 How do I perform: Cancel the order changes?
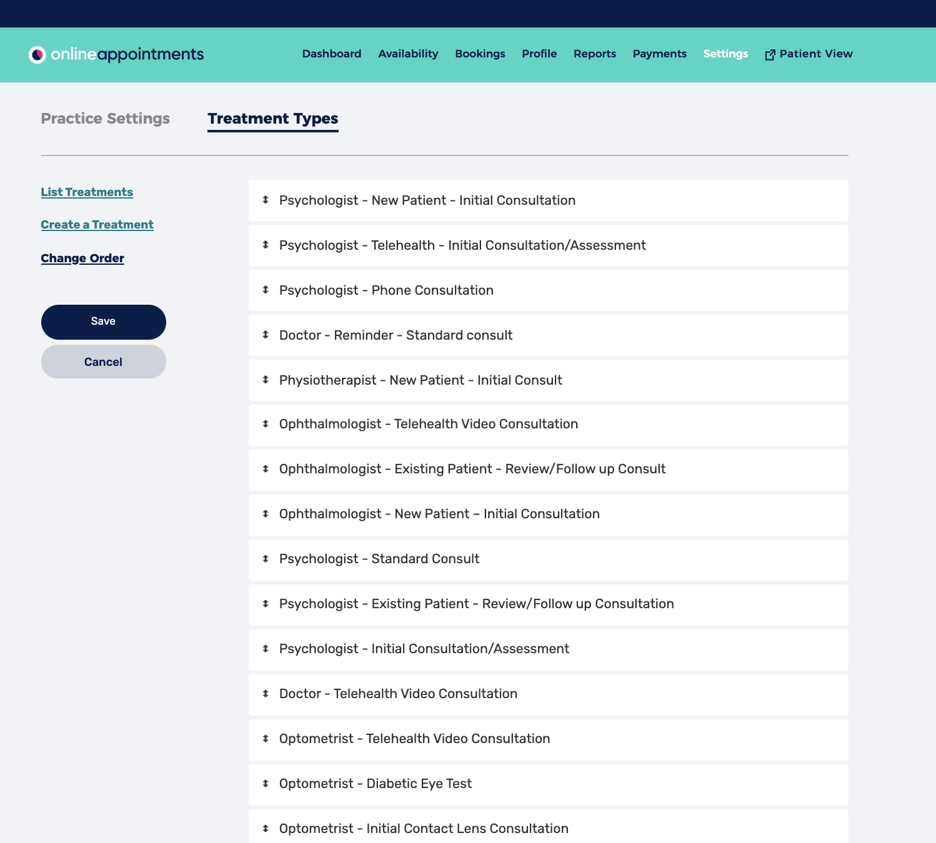pos(104,362)
